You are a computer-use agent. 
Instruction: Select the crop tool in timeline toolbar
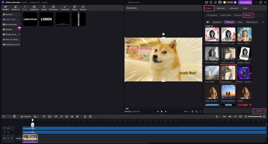click(61, 116)
